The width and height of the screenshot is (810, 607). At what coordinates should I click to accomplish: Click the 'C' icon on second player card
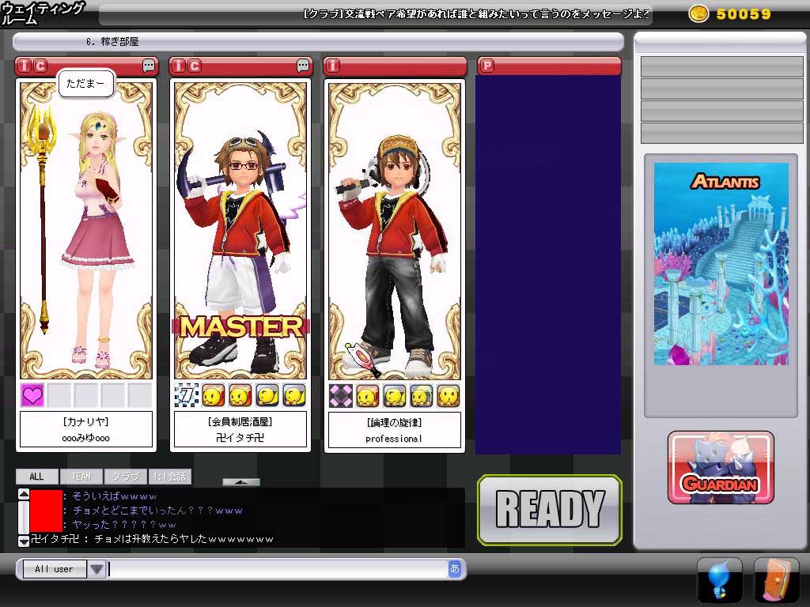(x=195, y=66)
